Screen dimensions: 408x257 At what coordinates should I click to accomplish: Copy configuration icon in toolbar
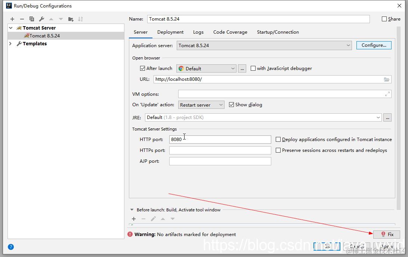tap(32, 19)
